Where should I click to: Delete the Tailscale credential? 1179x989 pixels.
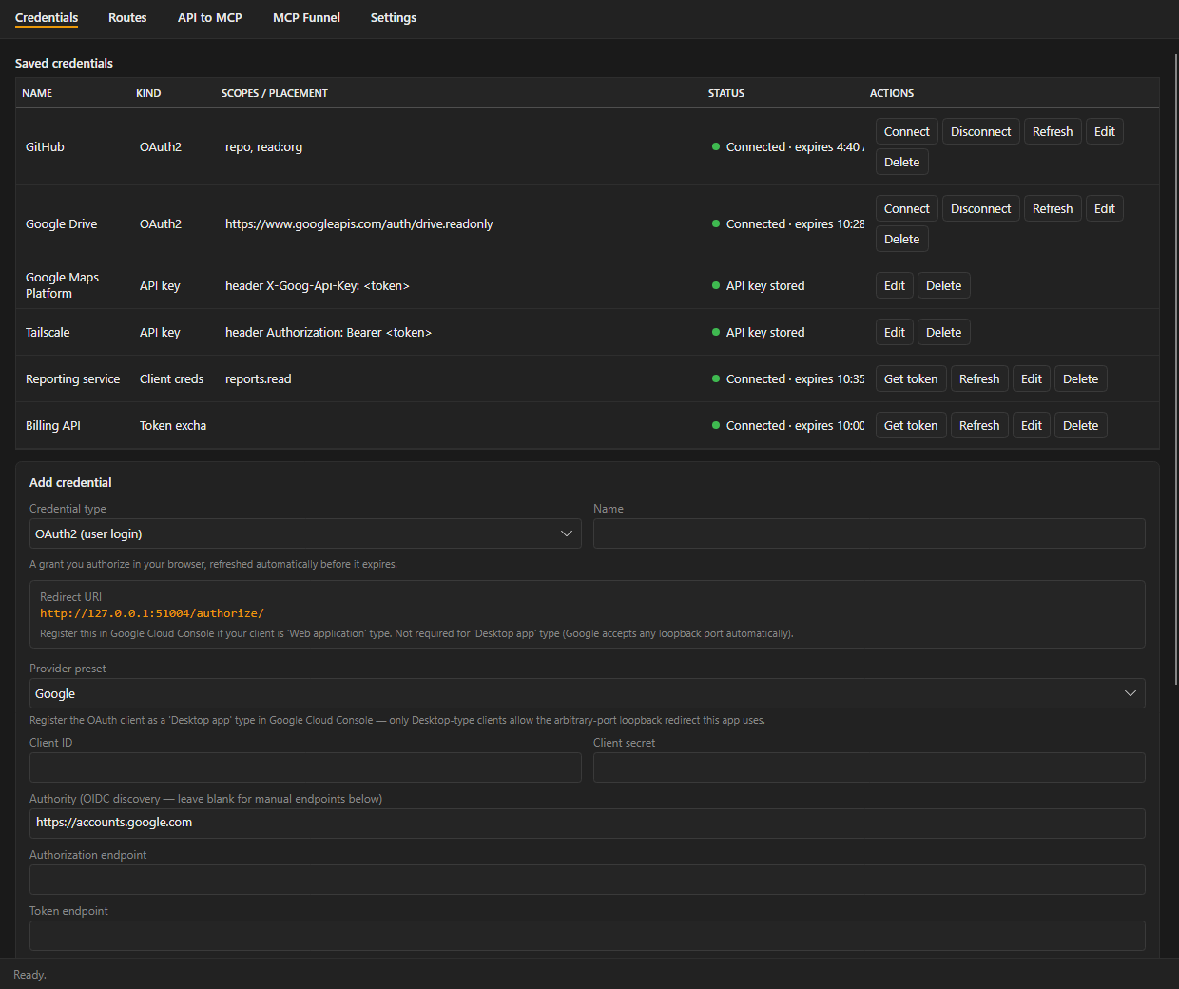(x=944, y=332)
